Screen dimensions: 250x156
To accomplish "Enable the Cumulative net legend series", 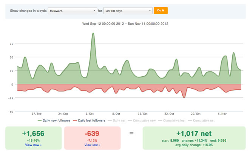I will 201,120.
